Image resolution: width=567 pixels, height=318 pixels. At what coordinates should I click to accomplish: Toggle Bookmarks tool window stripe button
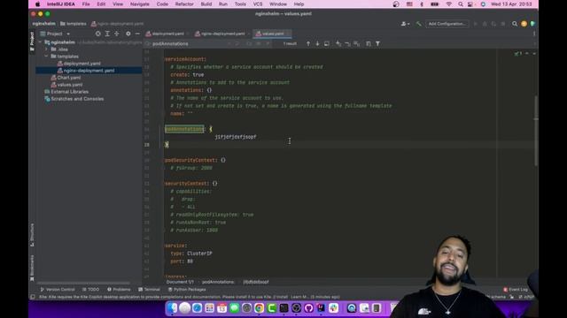pos(32,268)
